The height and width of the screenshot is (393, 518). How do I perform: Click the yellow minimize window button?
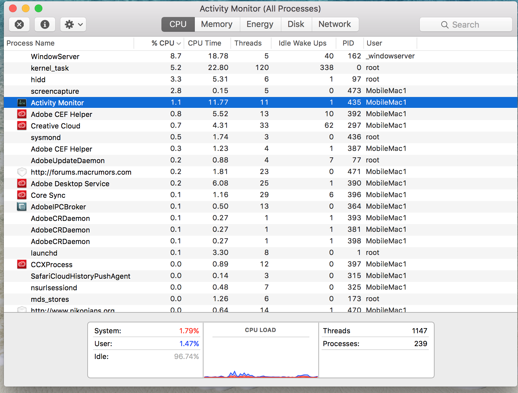pos(26,8)
